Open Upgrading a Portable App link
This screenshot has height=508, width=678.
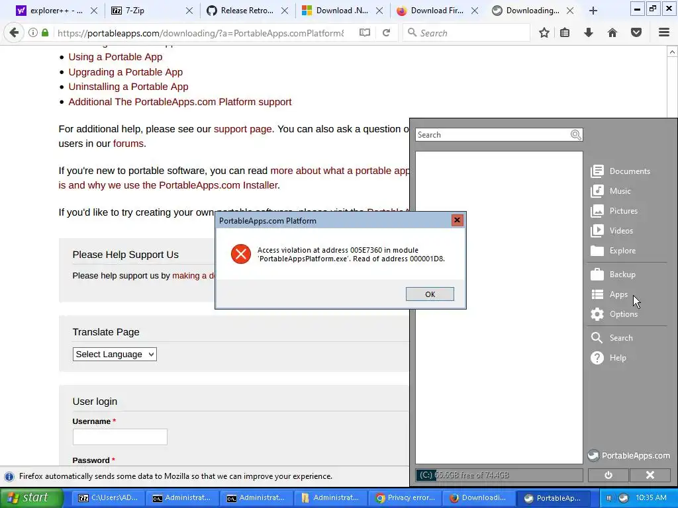(125, 72)
